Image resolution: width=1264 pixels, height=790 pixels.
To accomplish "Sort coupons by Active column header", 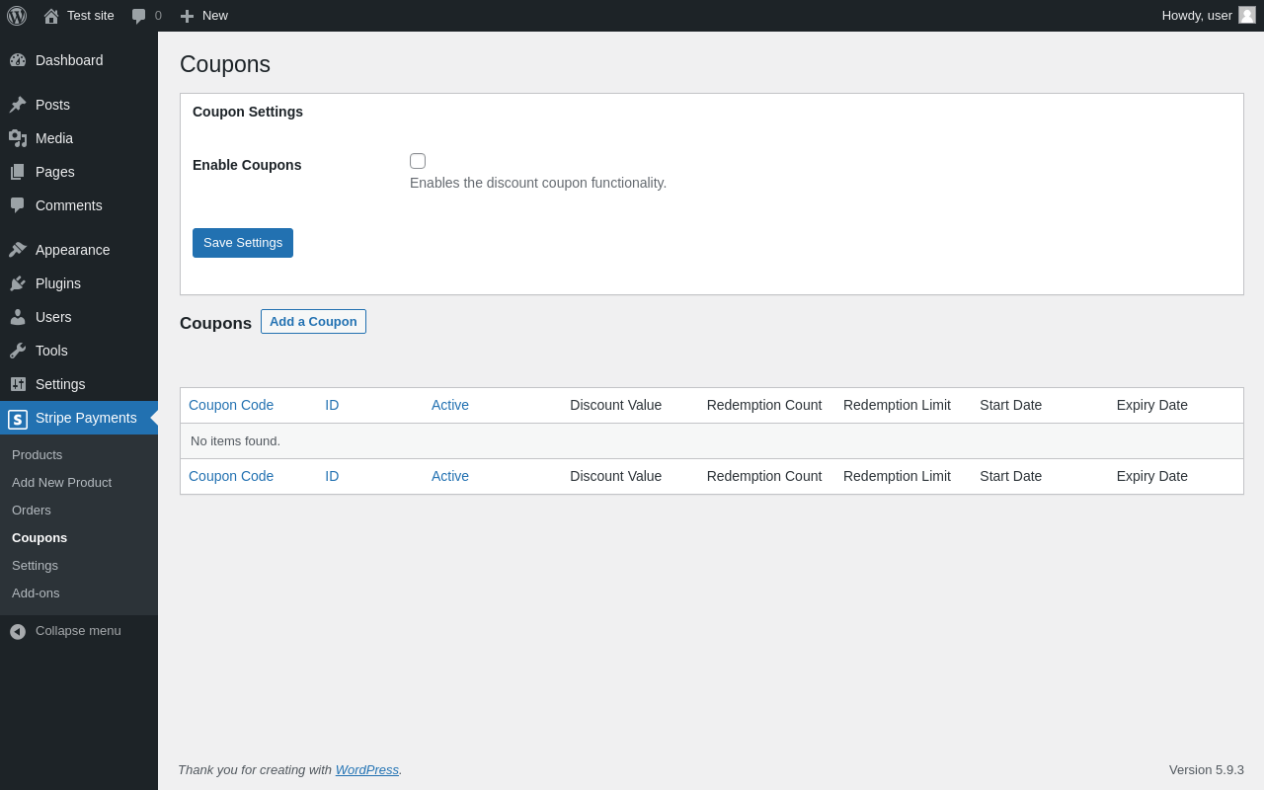I will tap(450, 405).
